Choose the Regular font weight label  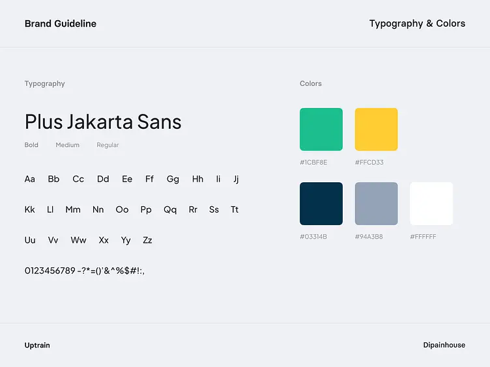pos(108,145)
